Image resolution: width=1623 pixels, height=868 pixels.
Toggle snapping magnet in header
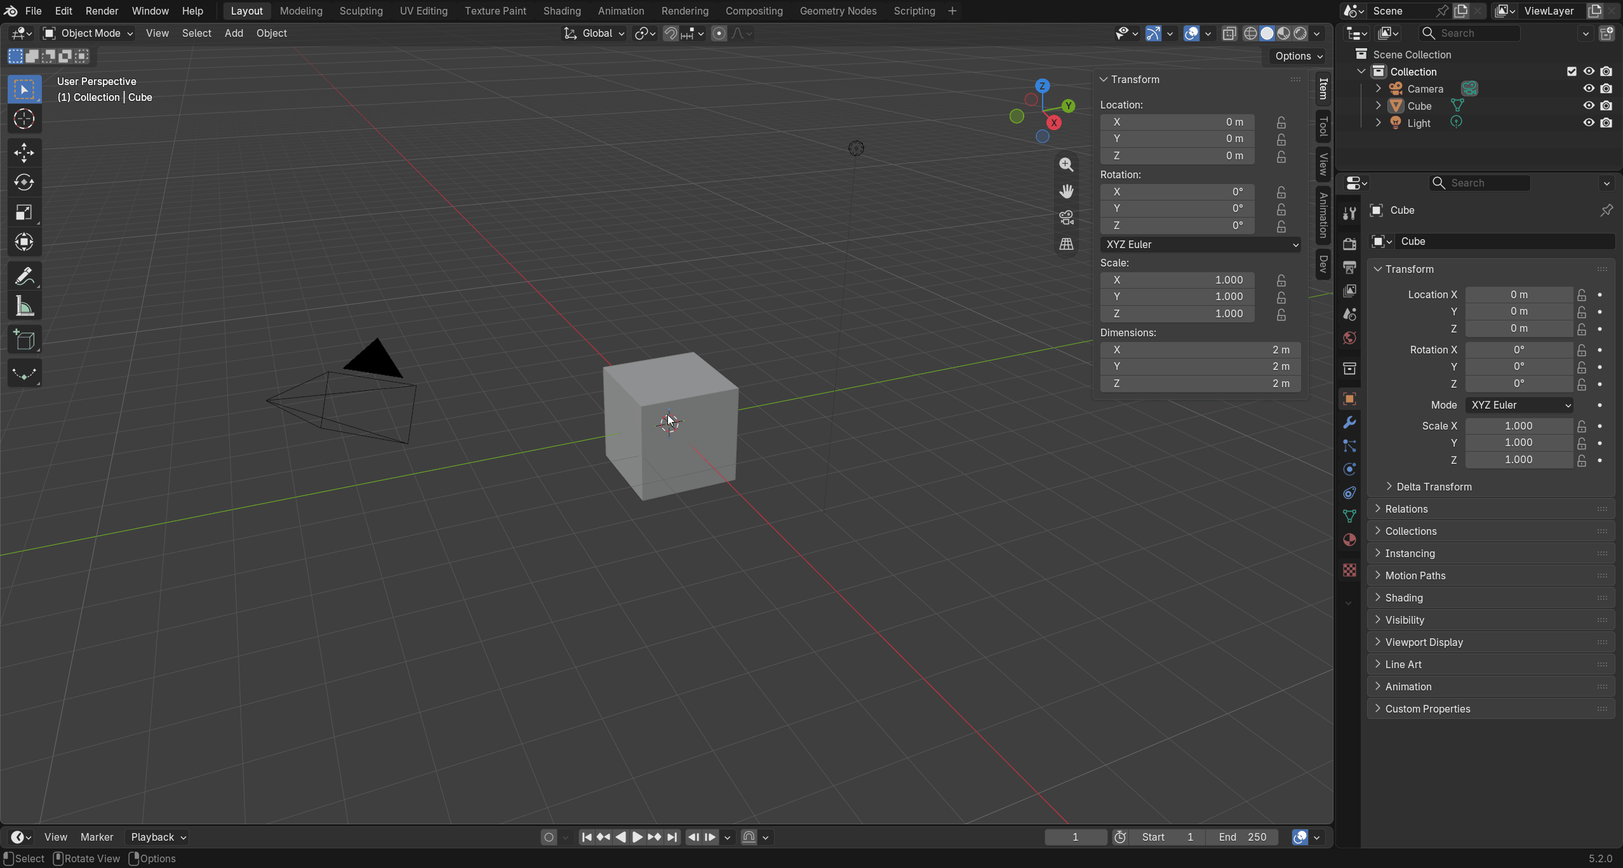pyautogui.click(x=671, y=34)
